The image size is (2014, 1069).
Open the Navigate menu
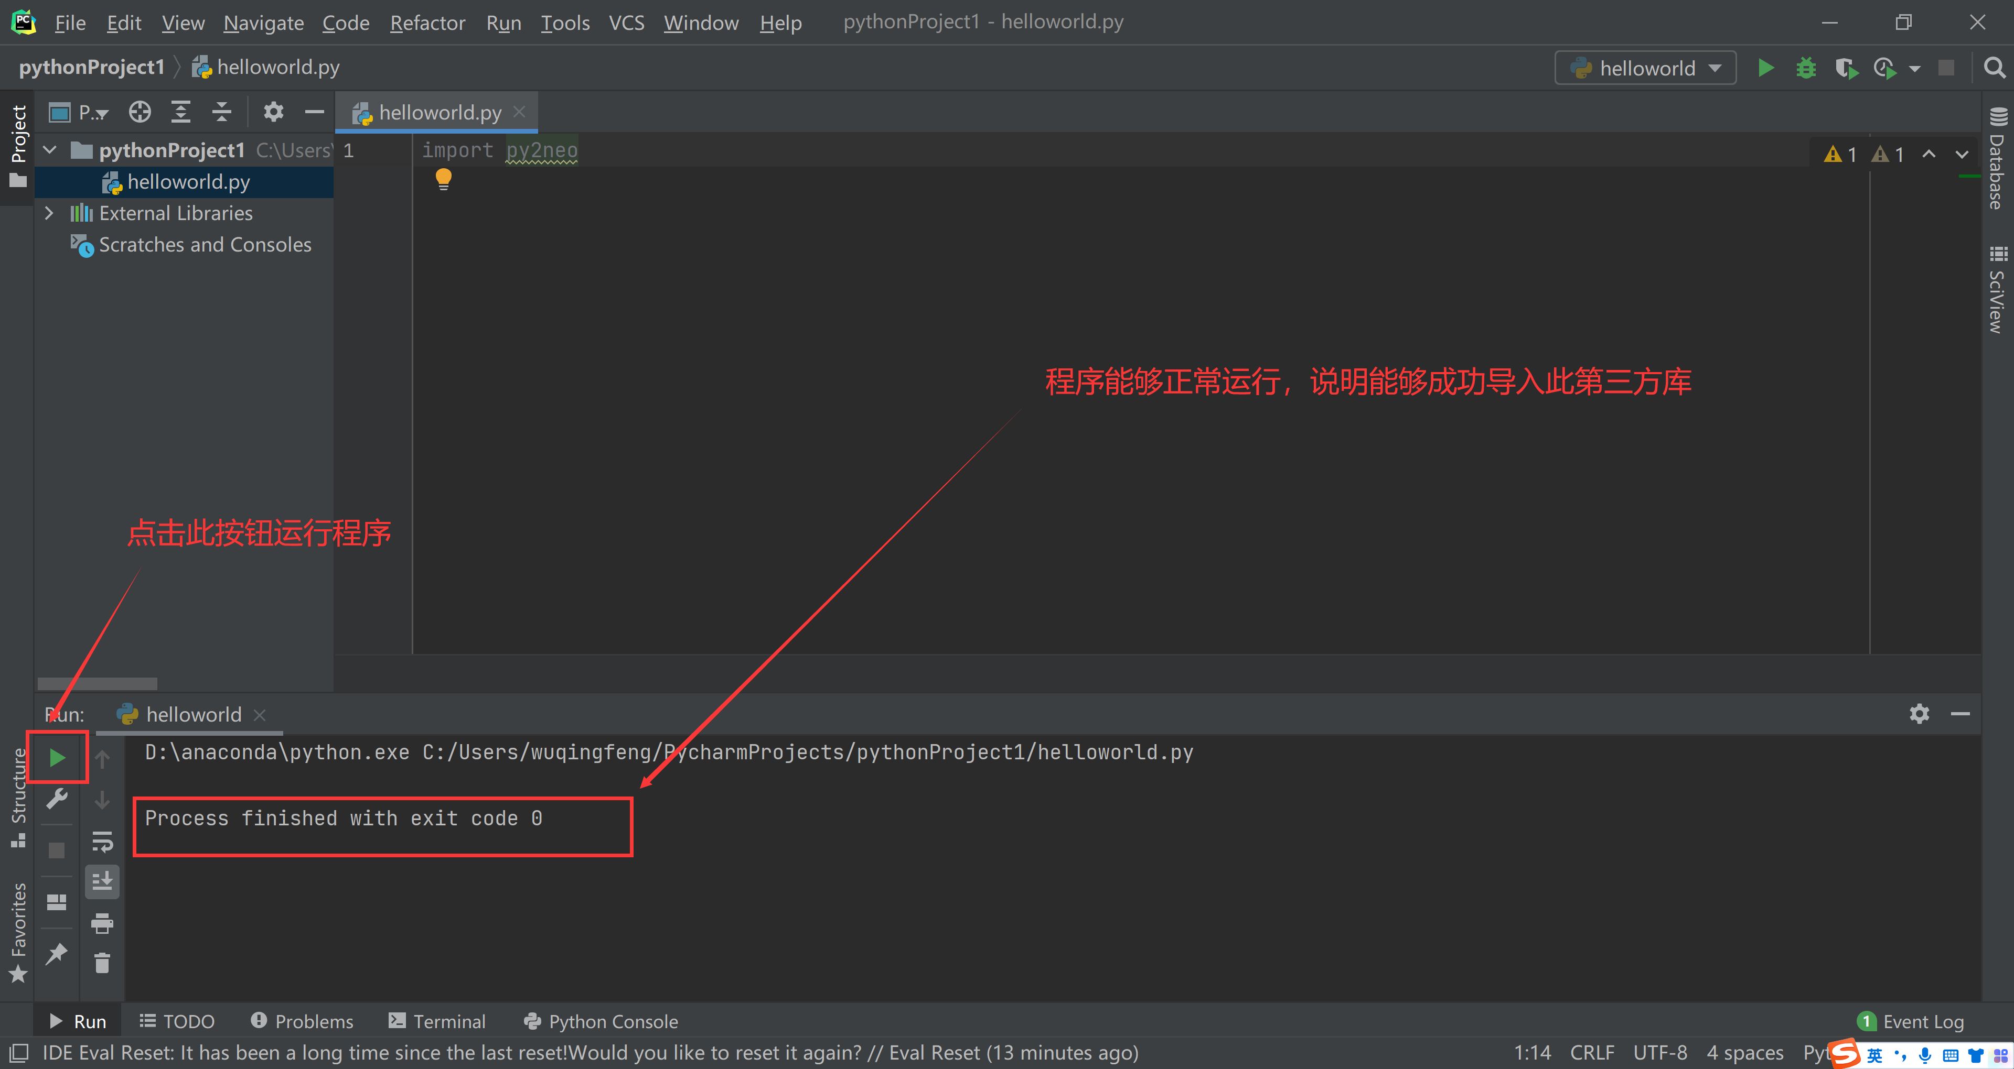[263, 23]
